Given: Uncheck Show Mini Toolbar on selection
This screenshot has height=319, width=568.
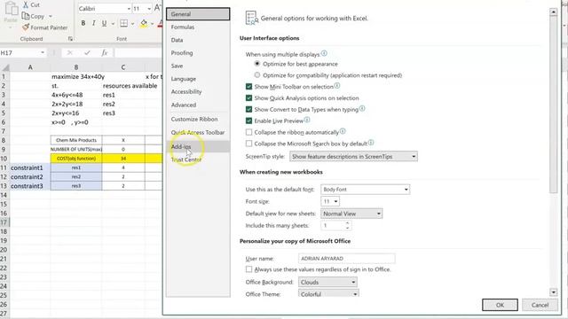Looking at the screenshot, I should coord(248,87).
